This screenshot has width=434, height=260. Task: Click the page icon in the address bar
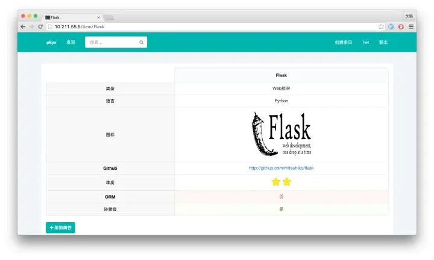click(x=50, y=26)
